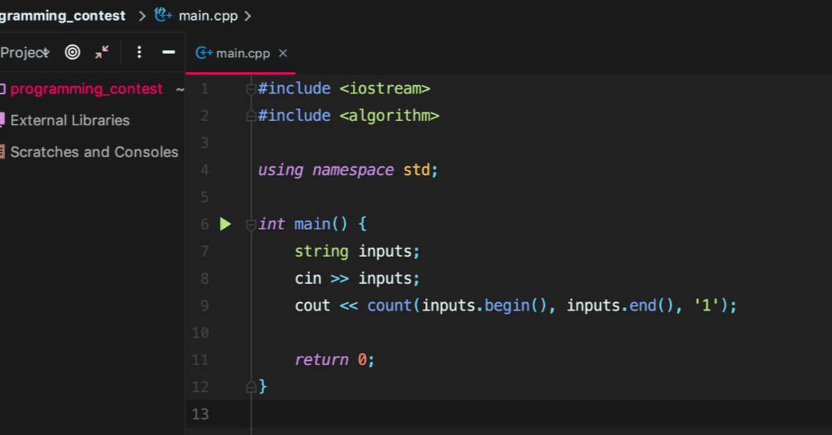Hide the Project panel with minus icon
832x435 pixels.
[168, 52]
